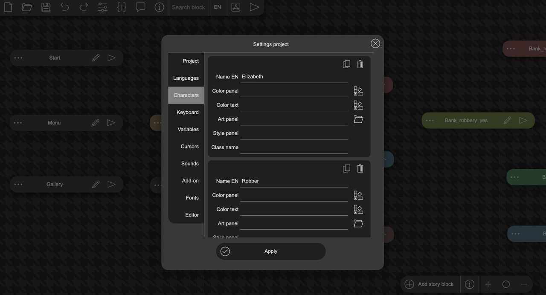
Task: Browse folder for Elizabeth's Art panel
Action: (x=358, y=119)
